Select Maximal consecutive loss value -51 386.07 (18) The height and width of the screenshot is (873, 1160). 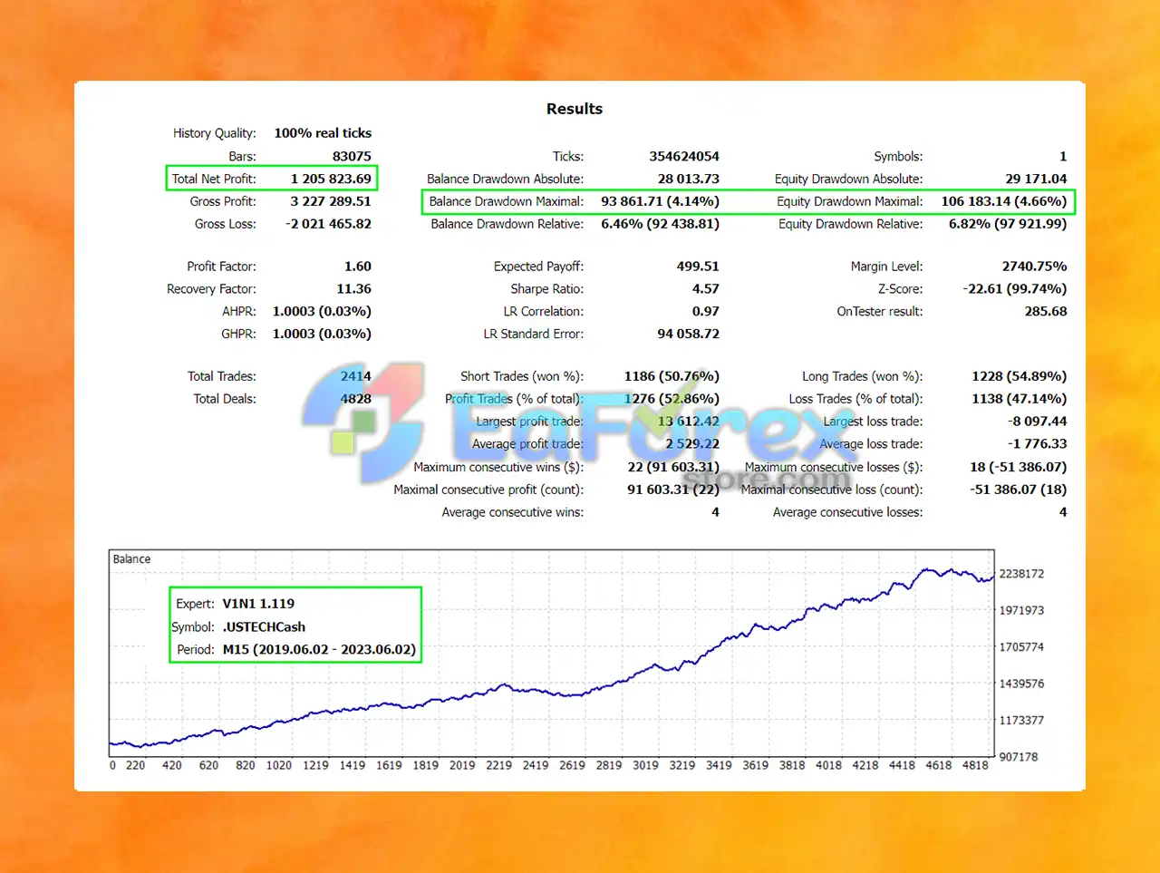[1019, 490]
